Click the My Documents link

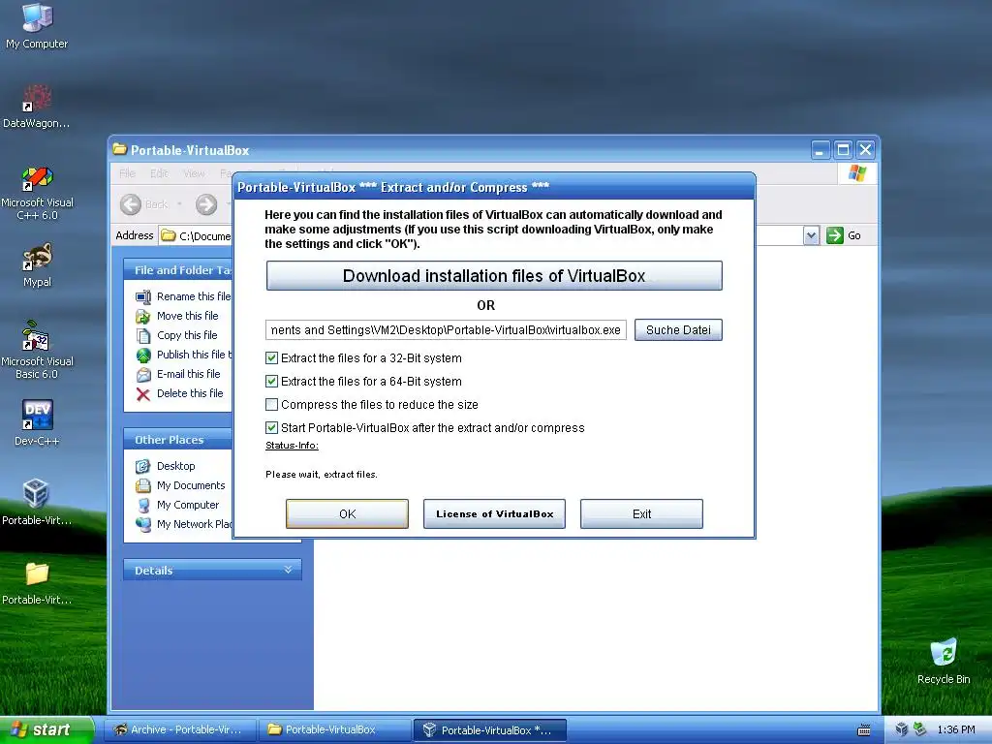click(x=191, y=486)
